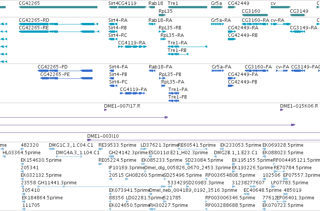
Task: Click the CG4119-PA protein feature
Action: [133, 93]
